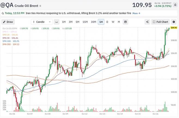Select the 5M interval
The image size is (179, 118).
(78, 22)
